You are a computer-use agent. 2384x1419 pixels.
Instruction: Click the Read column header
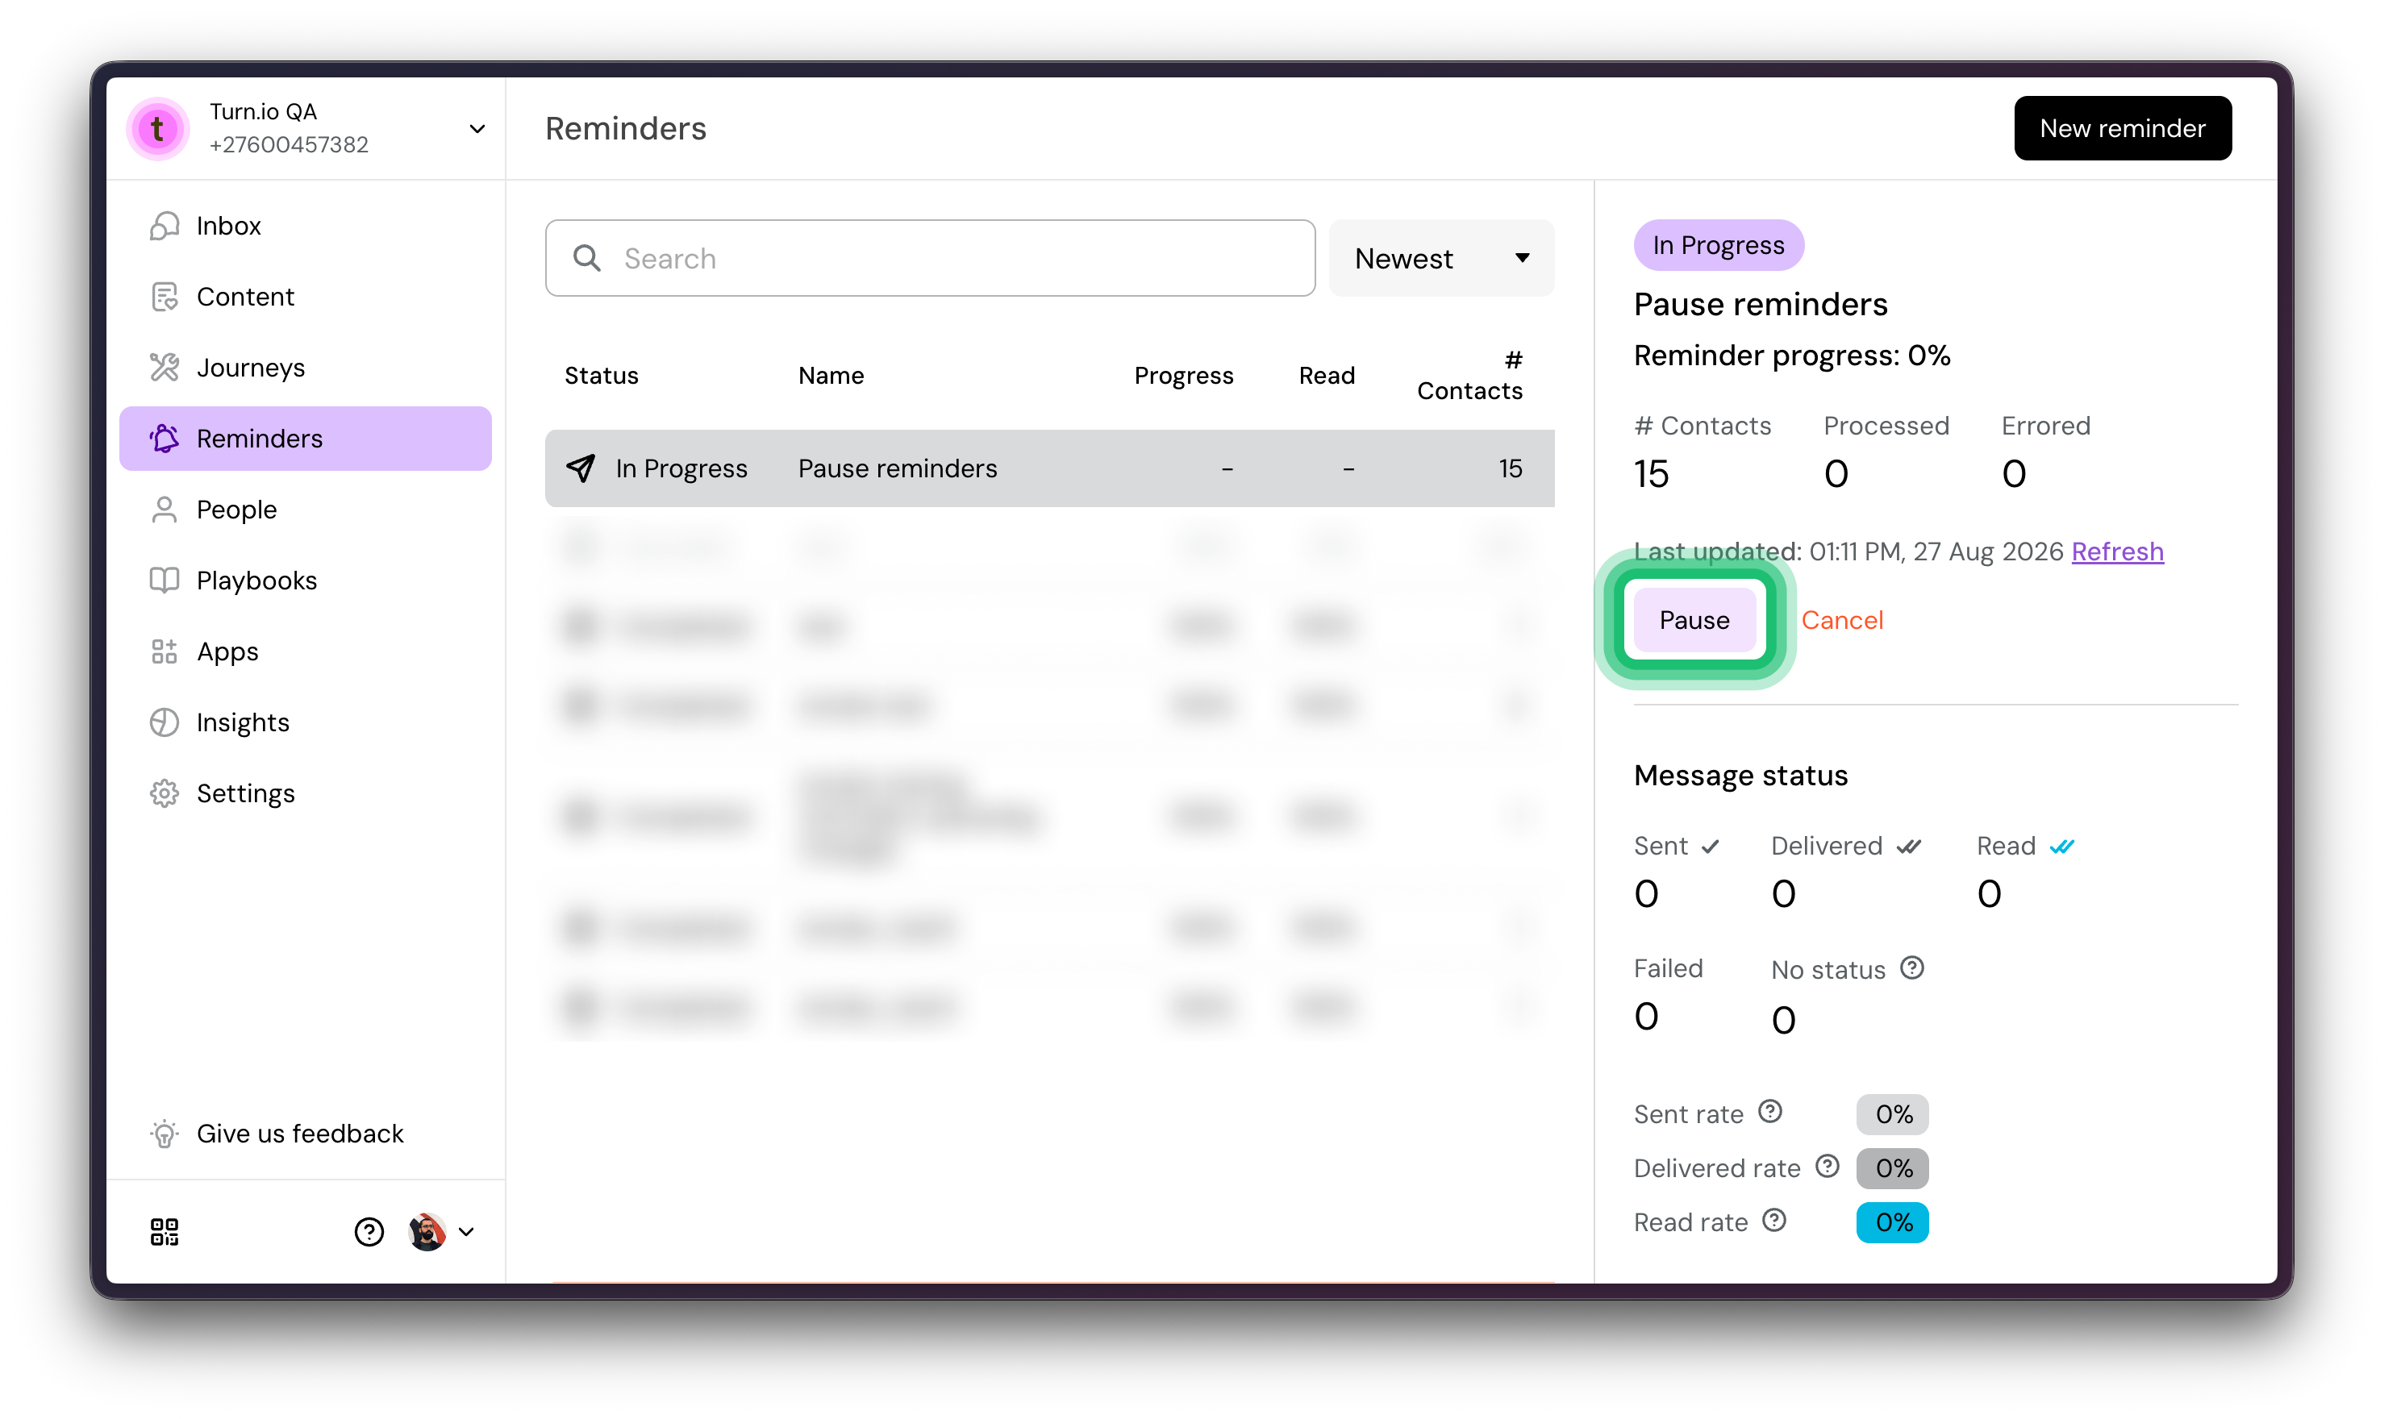1327,376
